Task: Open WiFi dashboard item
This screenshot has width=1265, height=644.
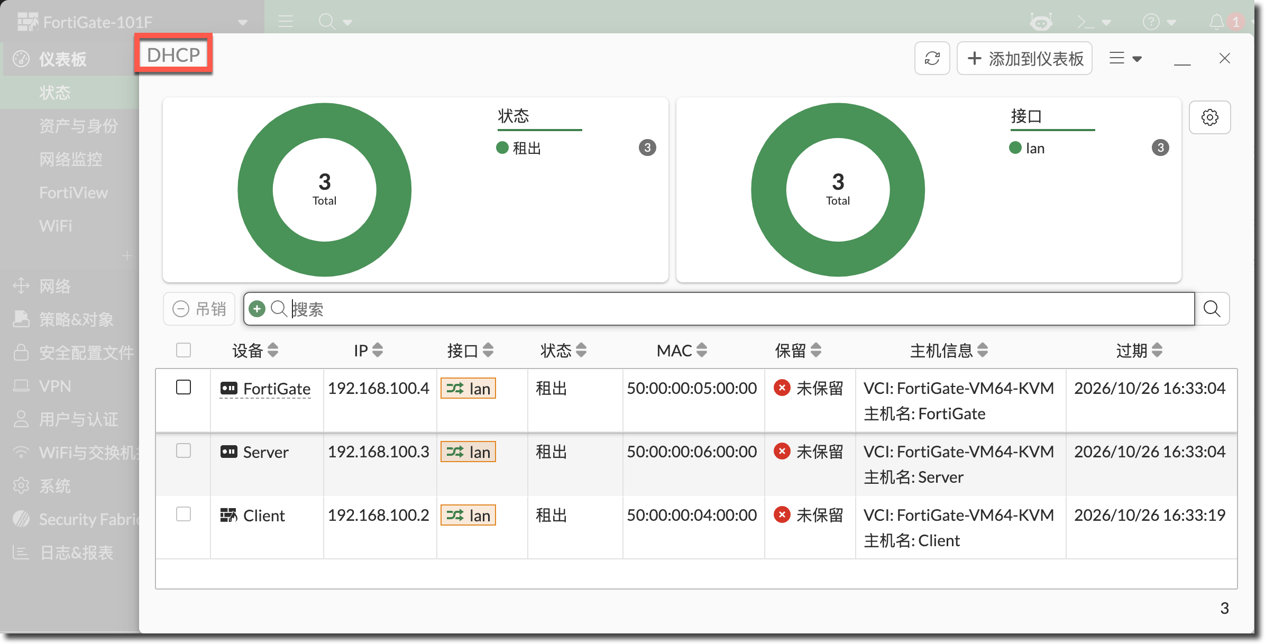Action: [55, 226]
